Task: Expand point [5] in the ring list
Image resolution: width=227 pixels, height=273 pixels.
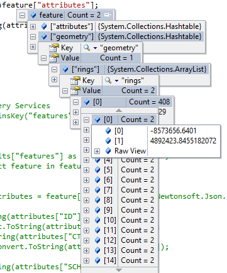Action: point(86,170)
